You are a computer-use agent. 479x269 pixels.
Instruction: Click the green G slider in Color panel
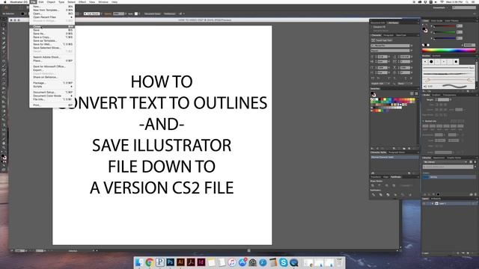445,32
